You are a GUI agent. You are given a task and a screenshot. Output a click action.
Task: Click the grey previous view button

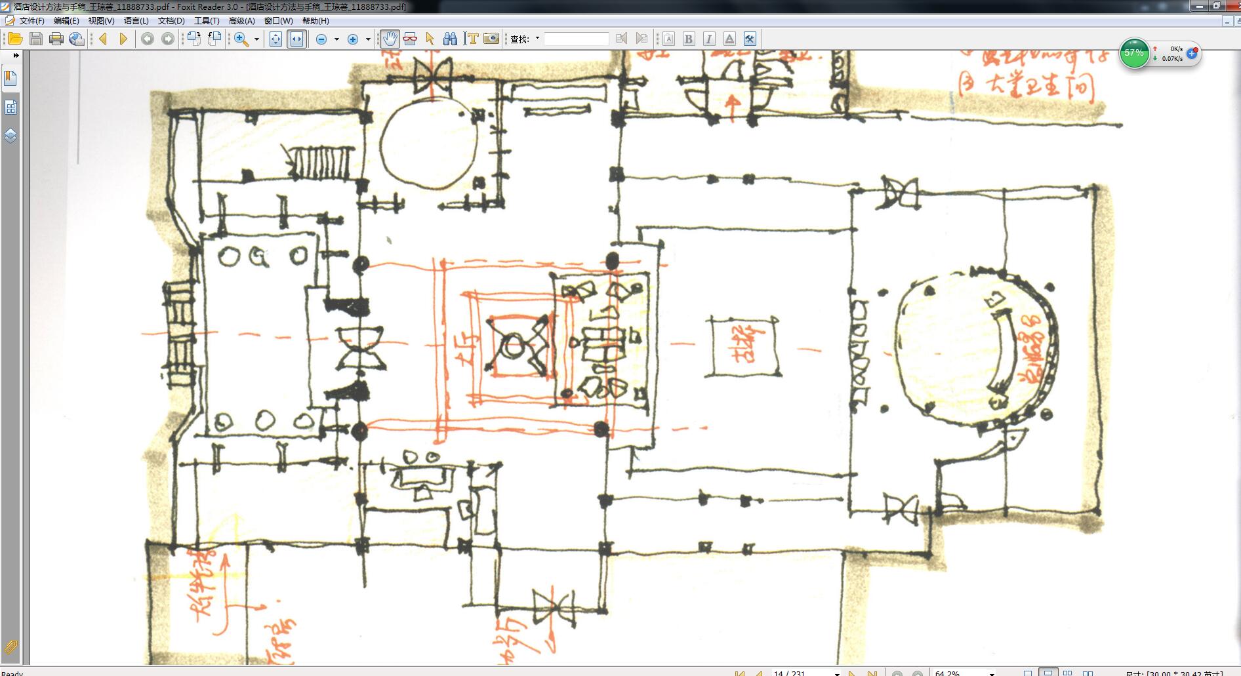click(148, 39)
